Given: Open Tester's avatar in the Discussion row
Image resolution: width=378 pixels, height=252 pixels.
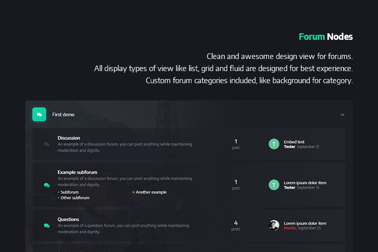Looking at the screenshot, I should tap(274, 144).
